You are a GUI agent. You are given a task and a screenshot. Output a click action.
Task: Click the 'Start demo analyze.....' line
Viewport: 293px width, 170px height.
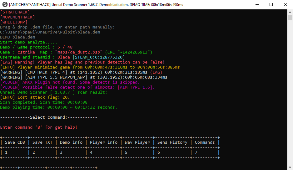click(29, 42)
